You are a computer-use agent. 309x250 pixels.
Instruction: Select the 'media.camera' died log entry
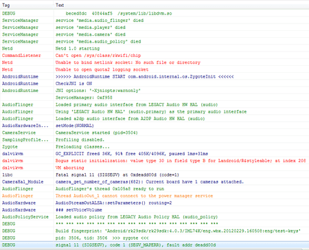coord(154,34)
